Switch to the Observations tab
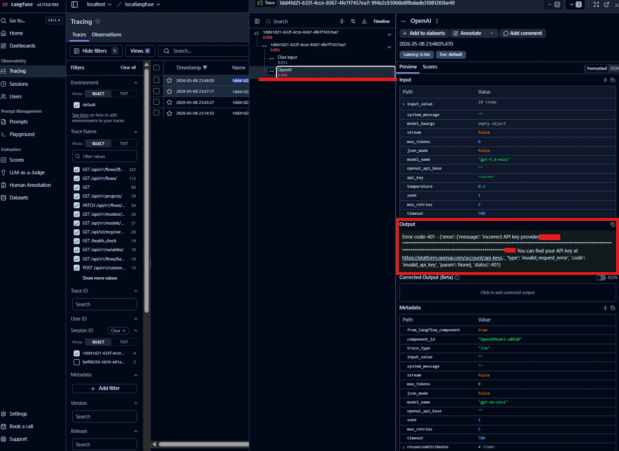 coord(106,34)
